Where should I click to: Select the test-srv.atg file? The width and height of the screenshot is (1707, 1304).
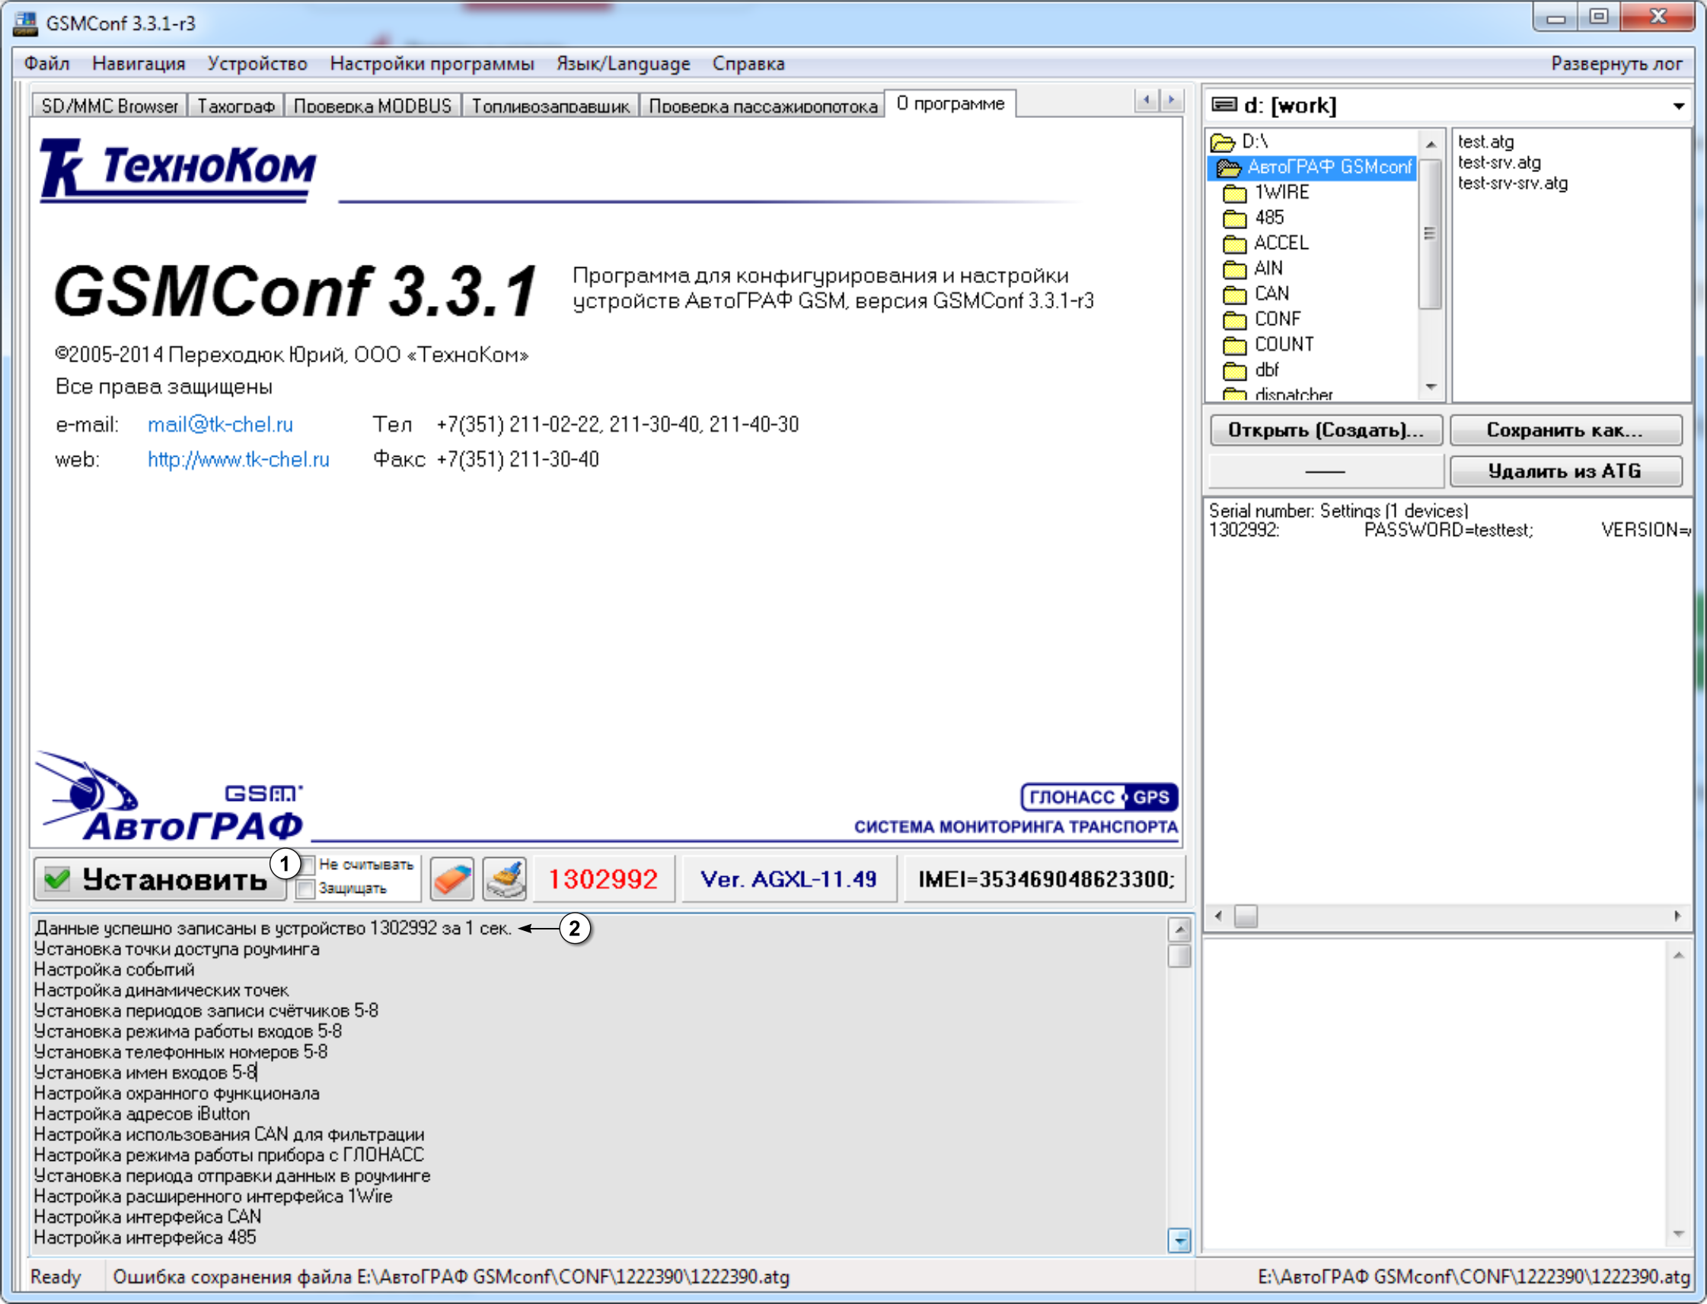1499,163
